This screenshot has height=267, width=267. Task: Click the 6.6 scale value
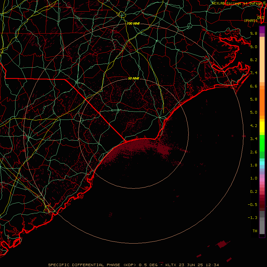coord(254,86)
